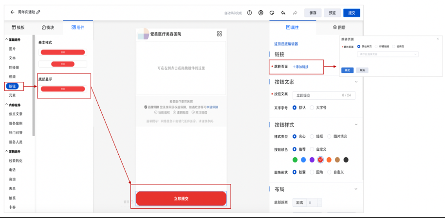Click 确定 in the 跳转页面 dialog
The image size is (445, 218).
click(x=347, y=70)
